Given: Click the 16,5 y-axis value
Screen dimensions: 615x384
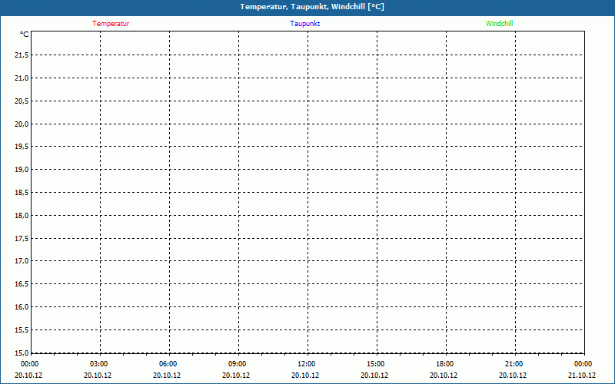Looking at the screenshot, I should (22, 284).
